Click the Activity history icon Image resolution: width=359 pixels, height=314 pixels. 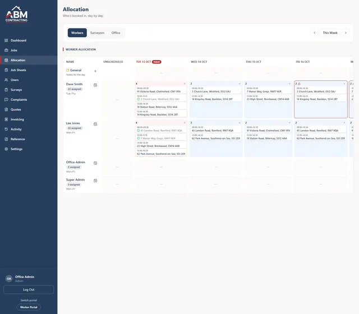click(x=6, y=129)
